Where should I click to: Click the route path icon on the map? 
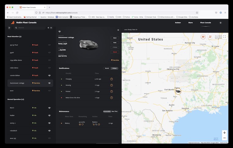point(210,36)
